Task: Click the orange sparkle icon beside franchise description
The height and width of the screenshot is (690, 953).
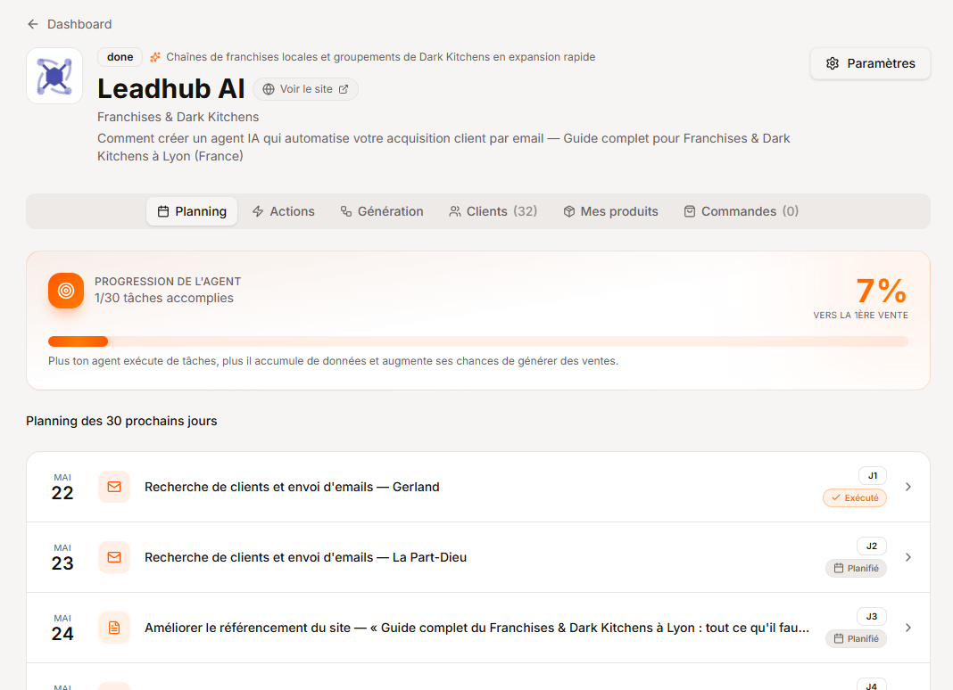Action: pyautogui.click(x=155, y=57)
